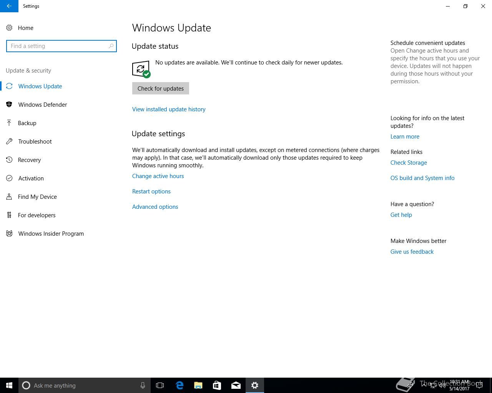Click the Find My Device person icon

coord(9,196)
